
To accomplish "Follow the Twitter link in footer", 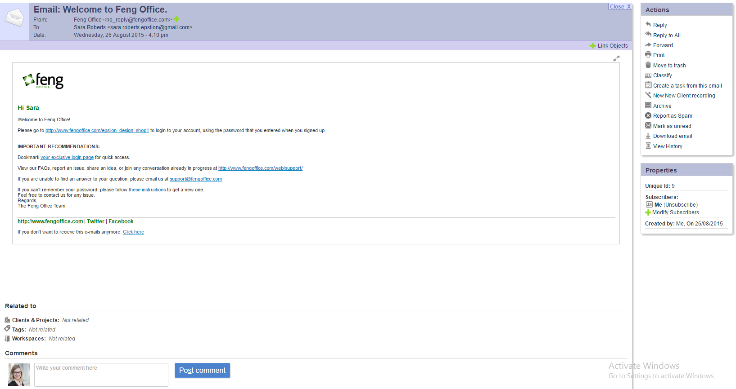I will (95, 221).
